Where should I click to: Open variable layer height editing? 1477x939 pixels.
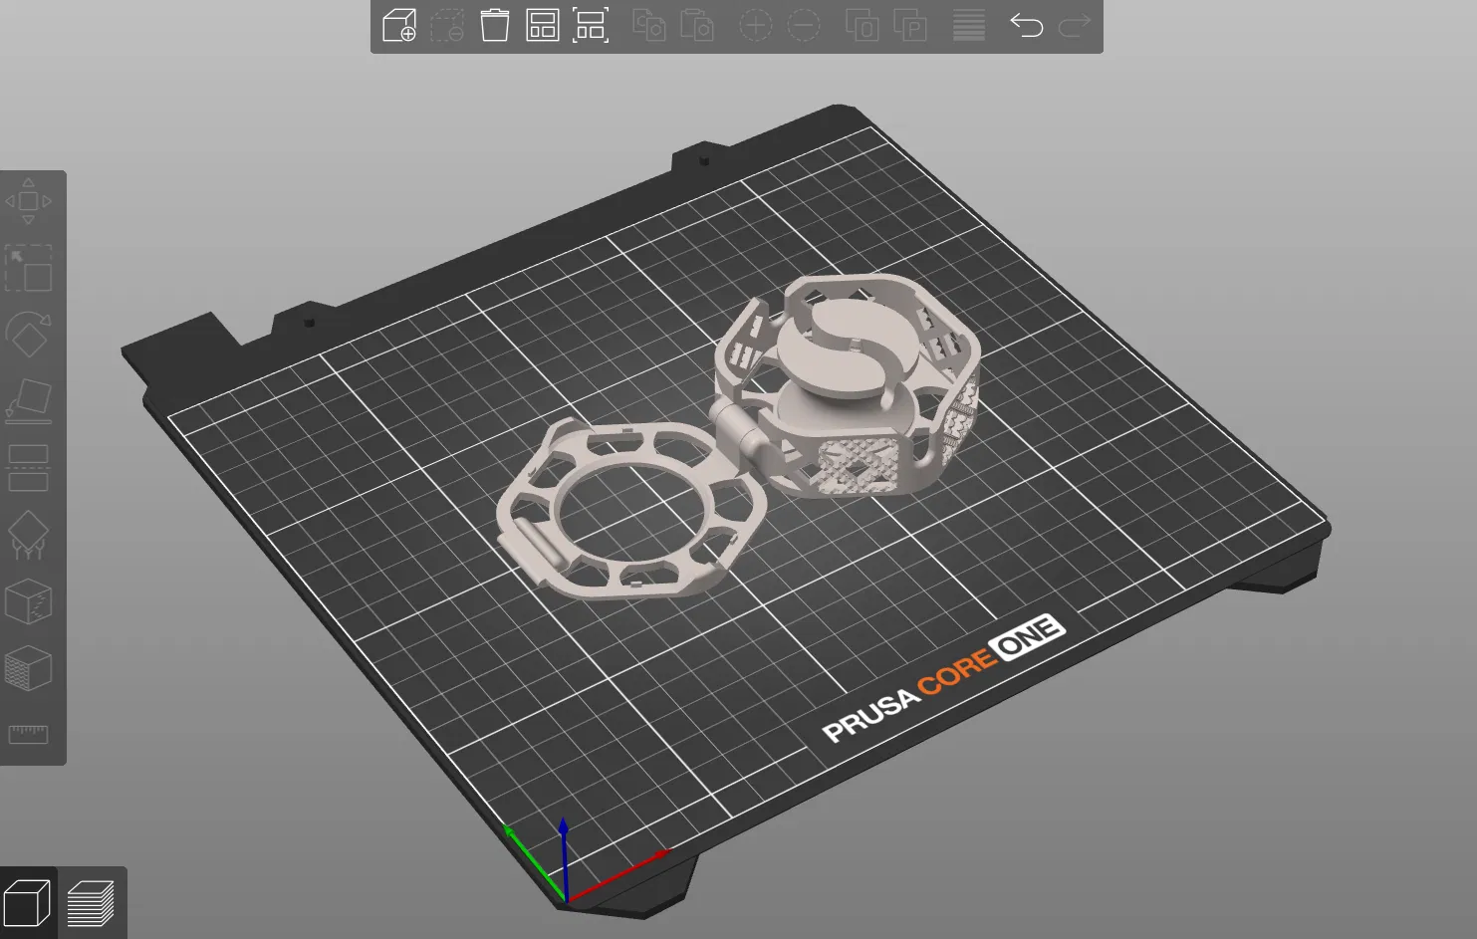(x=969, y=26)
